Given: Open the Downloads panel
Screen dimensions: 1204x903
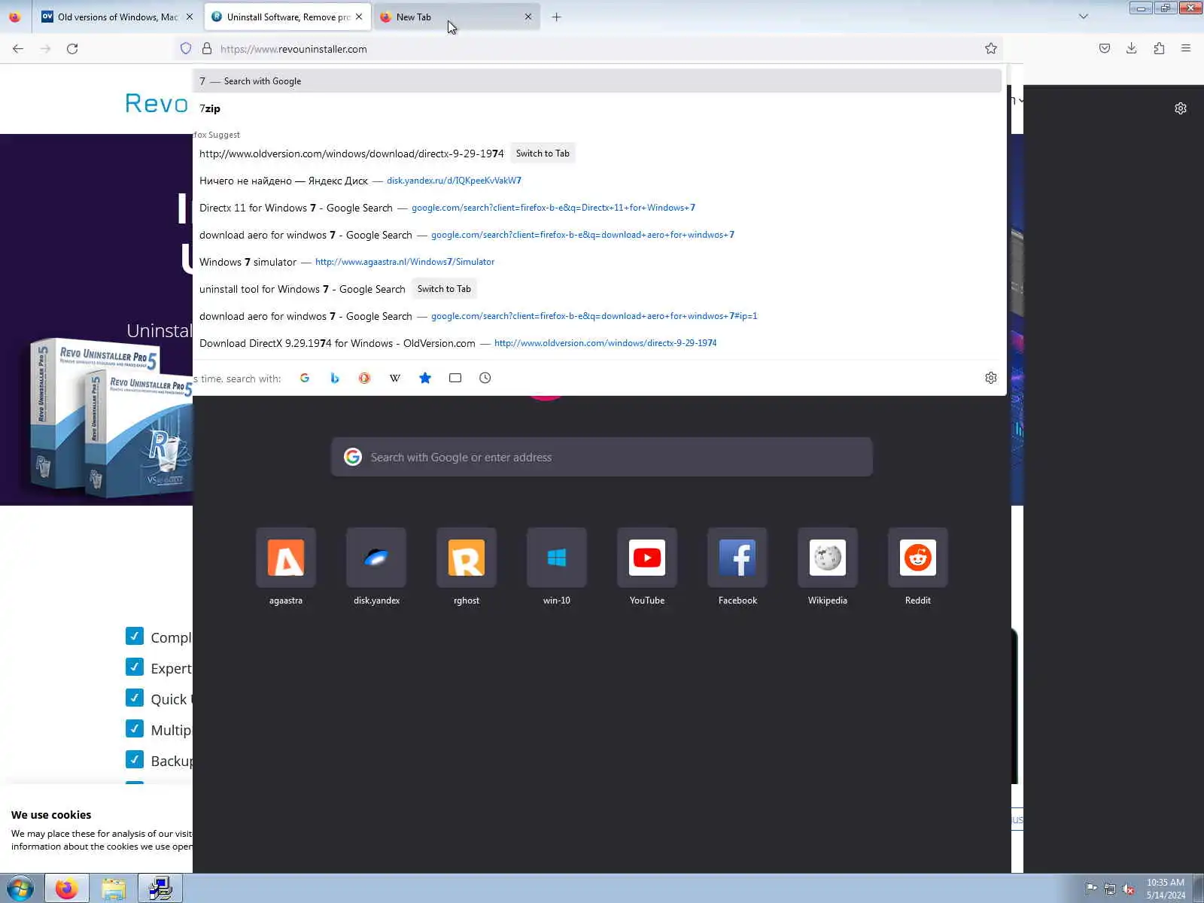Looking at the screenshot, I should [x=1132, y=49].
